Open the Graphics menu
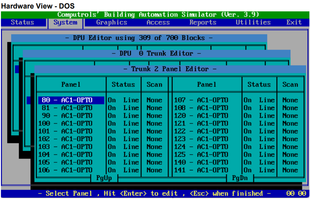This screenshot has height=200, width=311. click(x=112, y=22)
